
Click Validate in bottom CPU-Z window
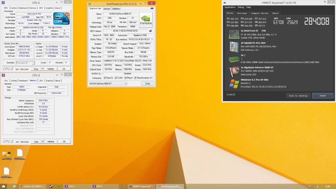pyautogui.click(x=51, y=142)
